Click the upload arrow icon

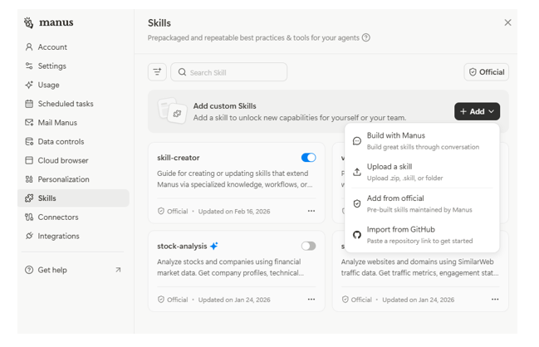pos(357,172)
